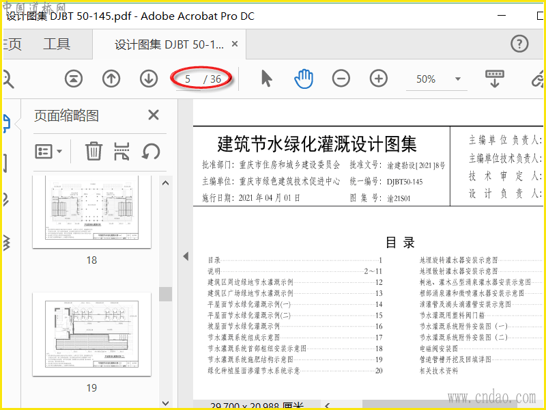Click the layers sidebar icon
This screenshot has width=546, height=410.
coord(6,243)
